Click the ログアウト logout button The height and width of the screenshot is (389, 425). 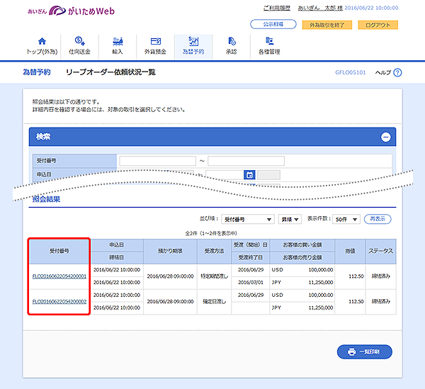(x=378, y=25)
